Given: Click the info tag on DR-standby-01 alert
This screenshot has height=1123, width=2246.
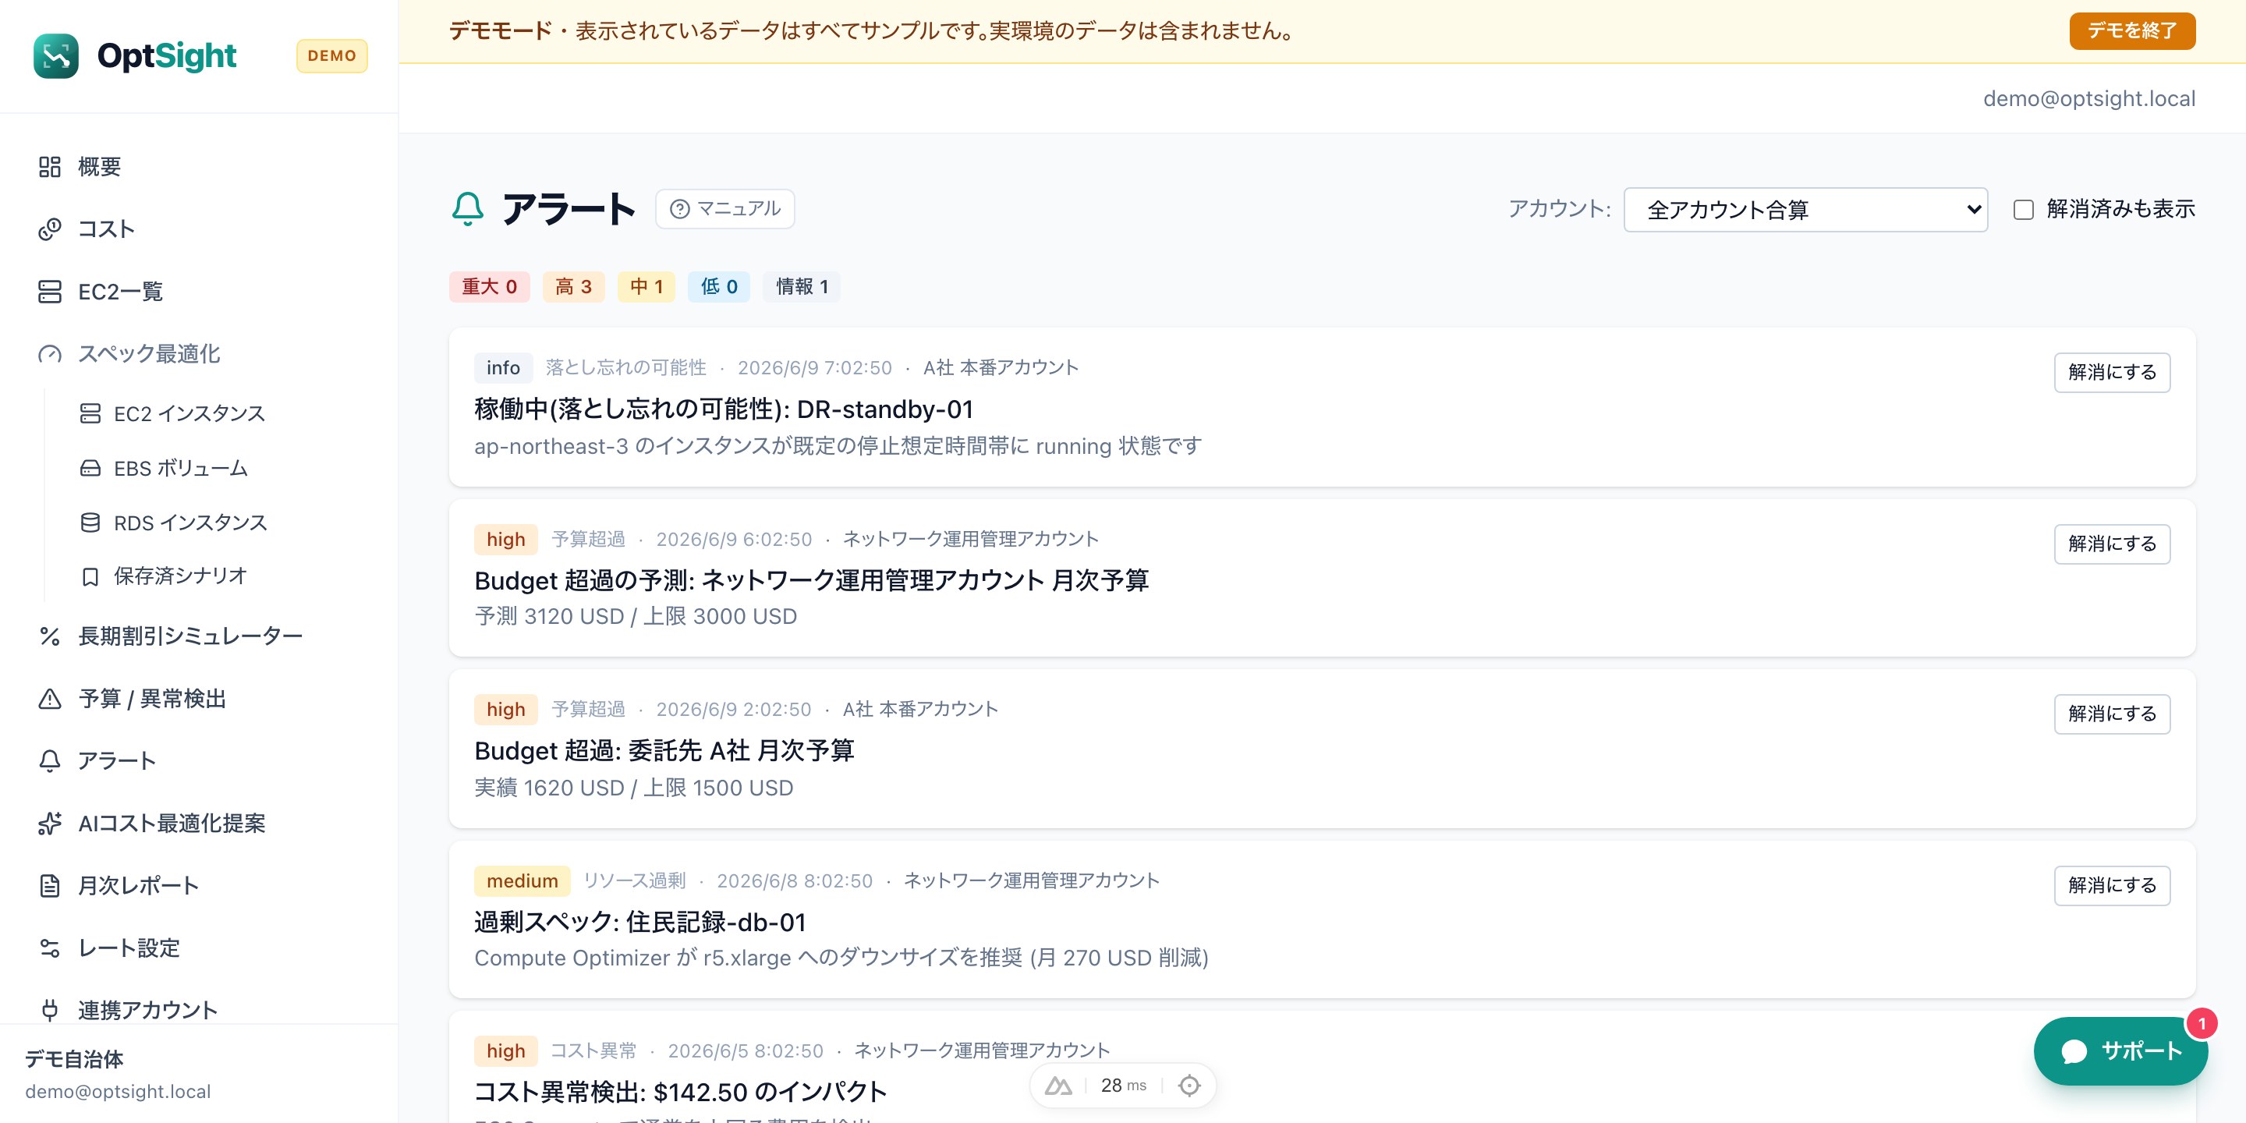Looking at the screenshot, I should [503, 368].
